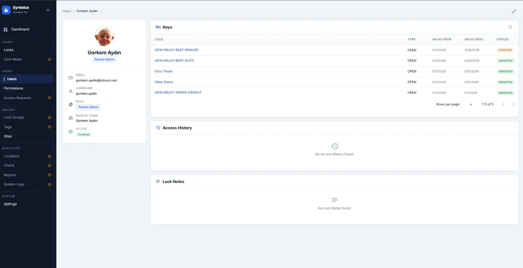The image size is (523, 268).
Task: Refresh the Keys table
Action: point(510,27)
